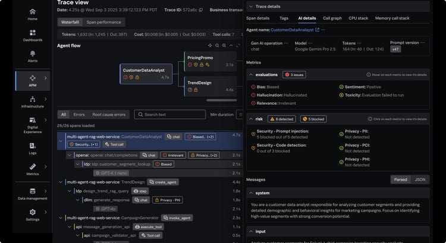Switch to the Call graph tab

pos(332,18)
